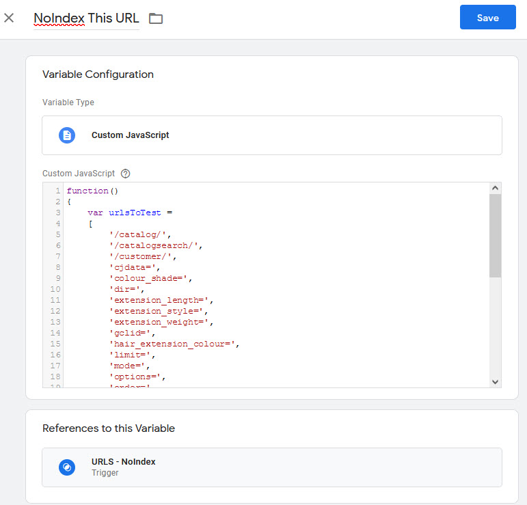Open help for the Custom JavaScript field
Viewport: 527px width, 505px height.
125,174
